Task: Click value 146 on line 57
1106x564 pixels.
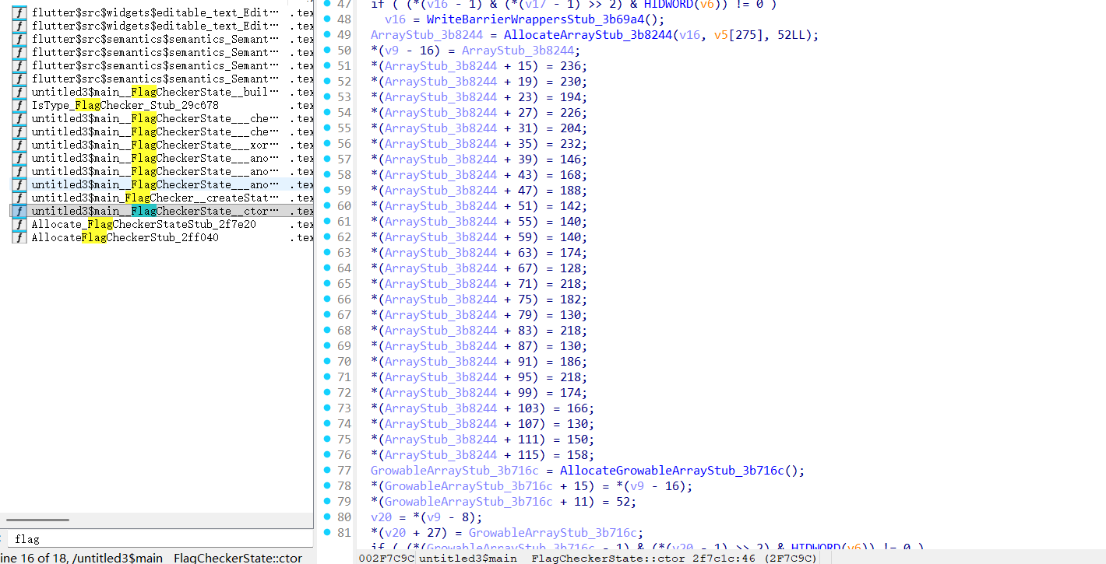Action: pyautogui.click(x=570, y=159)
